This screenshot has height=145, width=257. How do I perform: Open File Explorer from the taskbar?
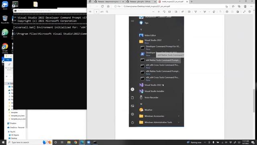(69, 142)
